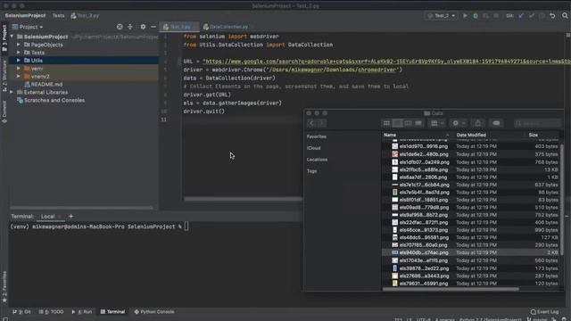Select Scratches and Consoles node

[x=54, y=100]
